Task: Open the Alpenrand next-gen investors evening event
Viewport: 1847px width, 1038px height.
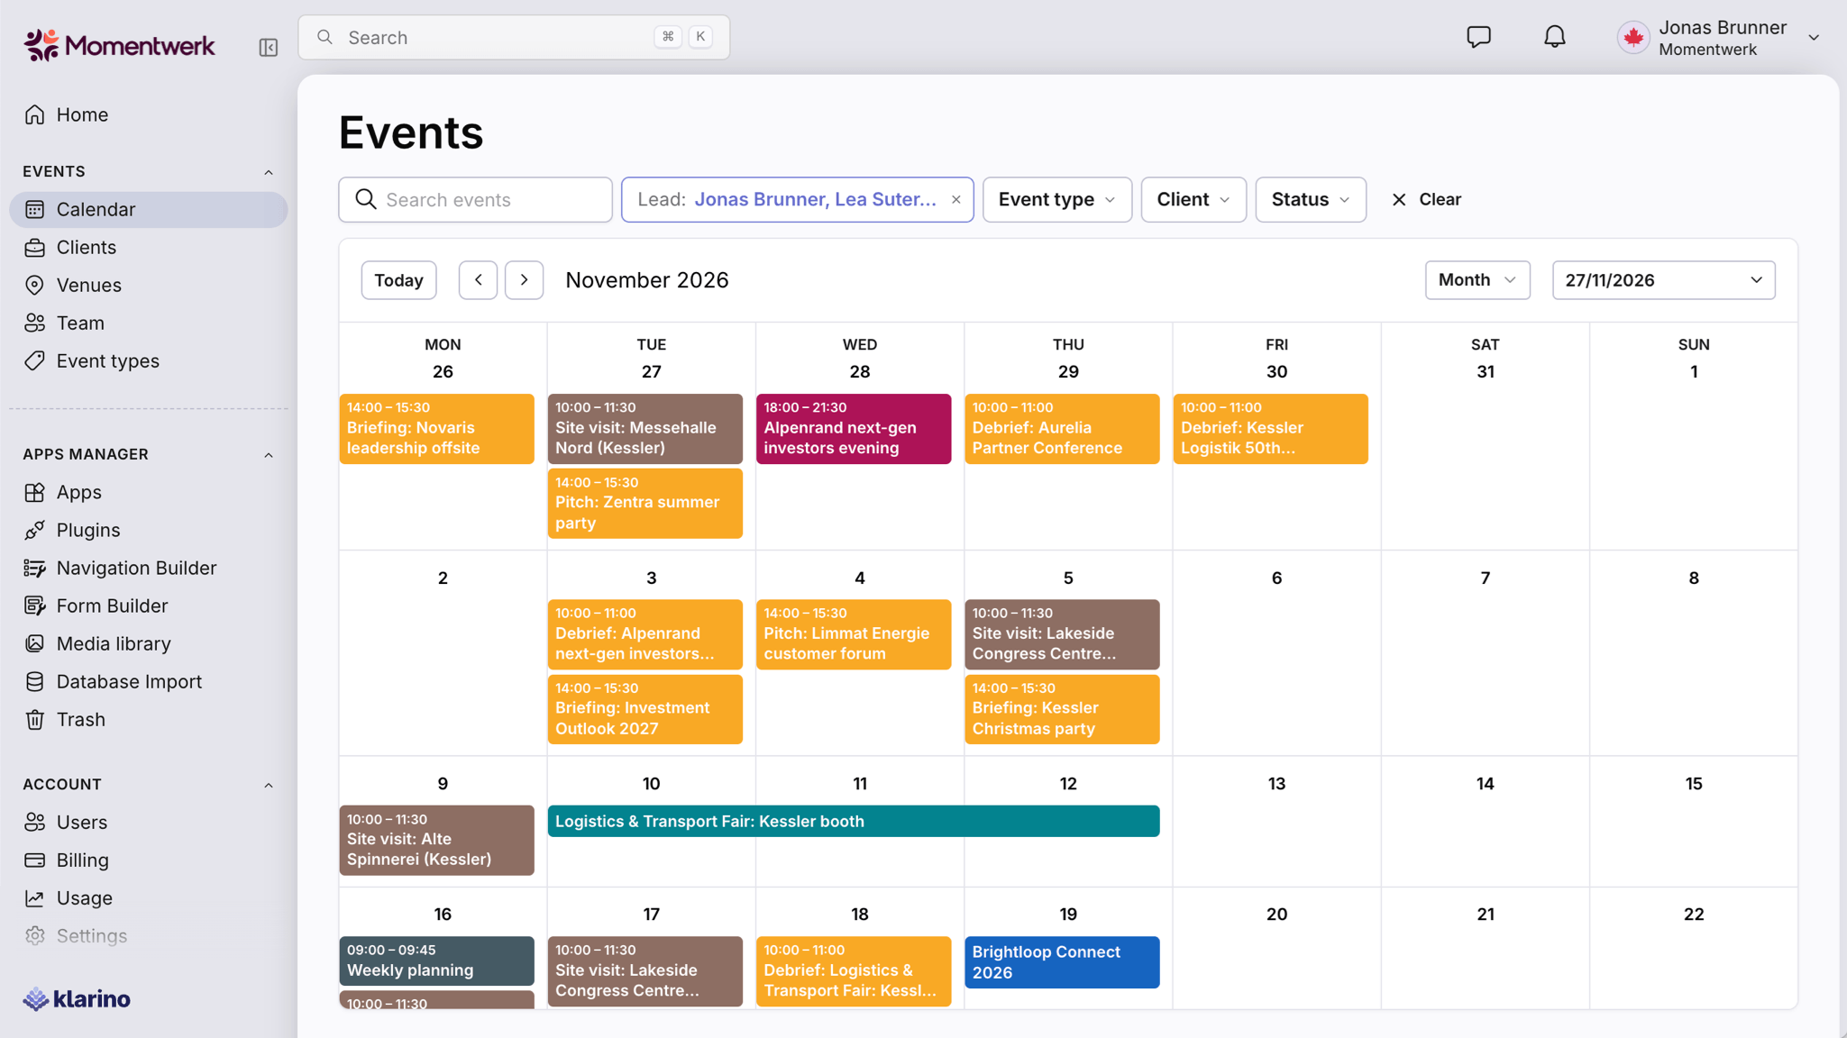Action: click(853, 429)
